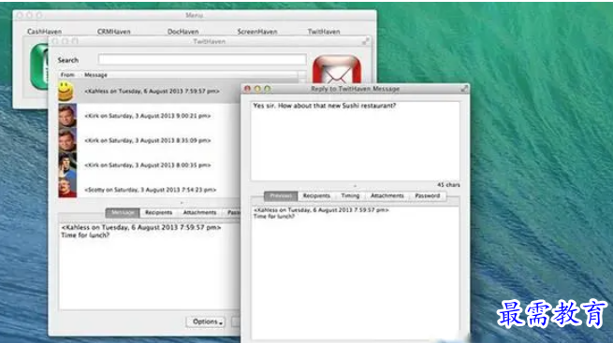Select Kirk message from 9:00:21 pm

point(148,116)
